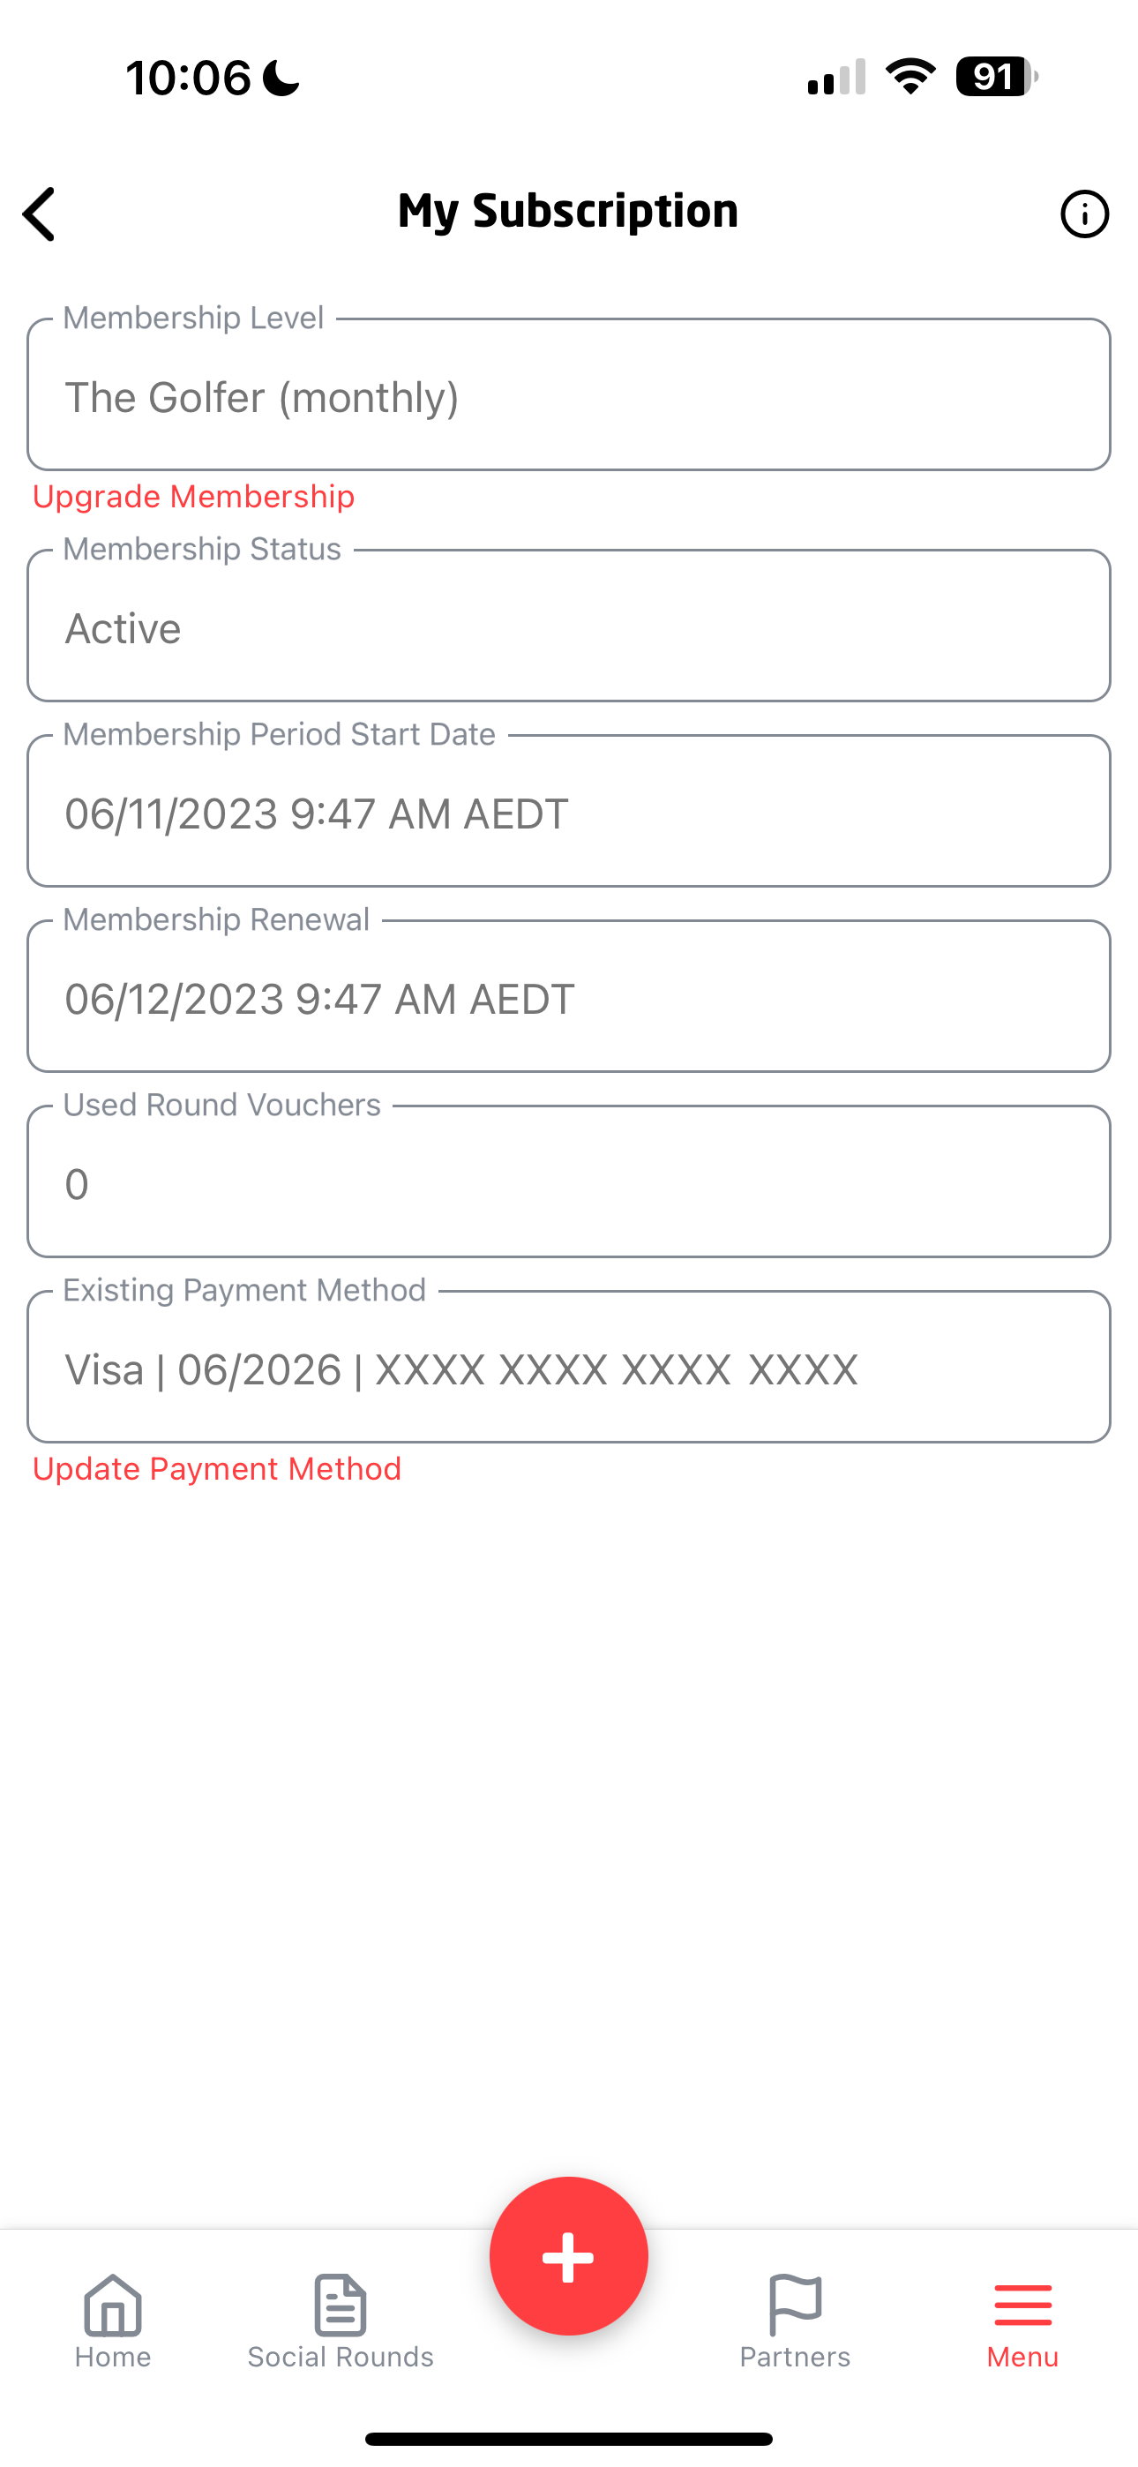Go to the Home tab icon
This screenshot has width=1138, height=2467.
click(x=113, y=2306)
